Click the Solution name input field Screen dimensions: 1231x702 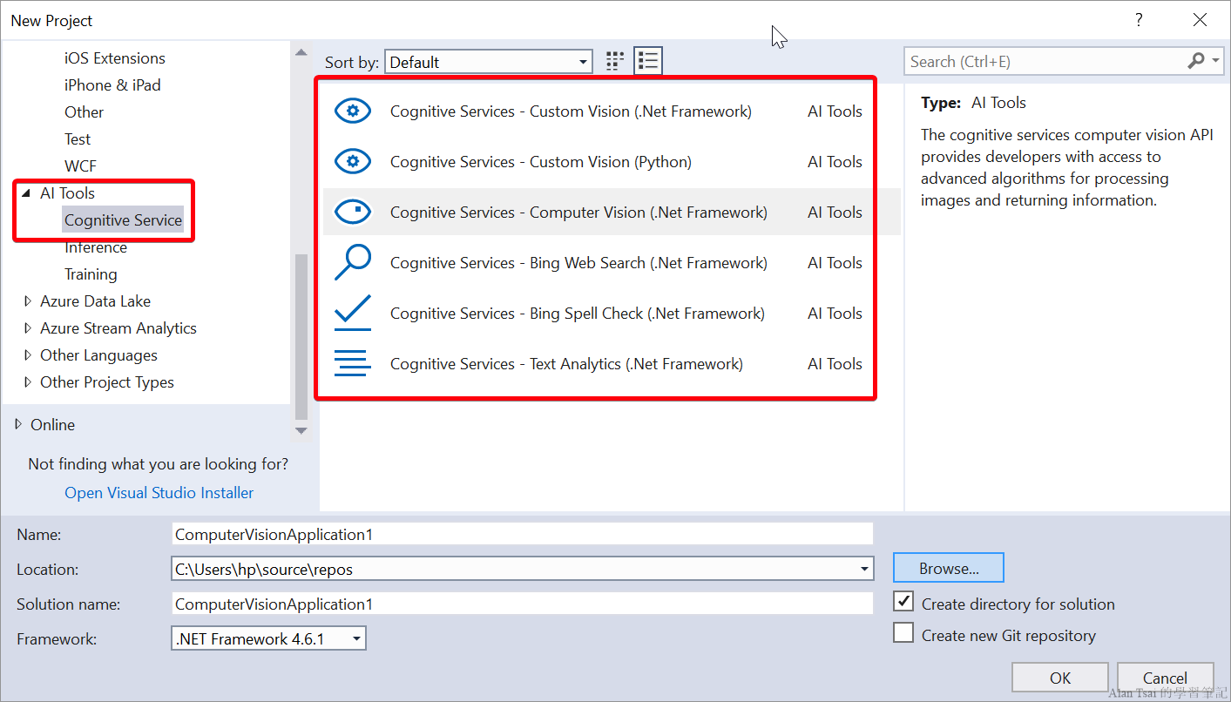pyautogui.click(x=522, y=604)
